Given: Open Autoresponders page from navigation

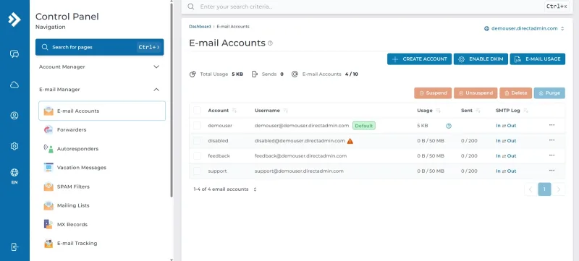Looking at the screenshot, I should tap(77, 149).
